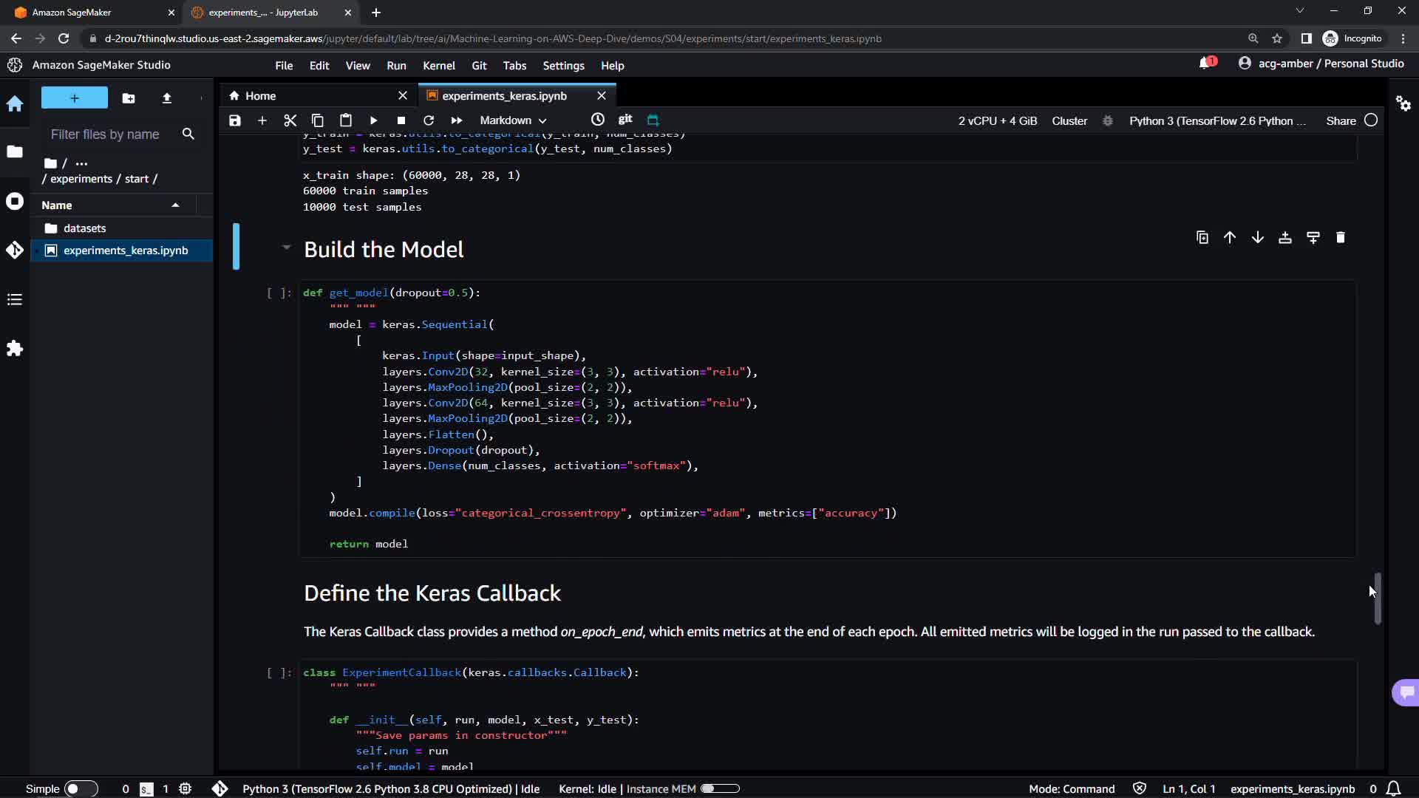Click the notebook vertical scrollbar thumb

1377,598
